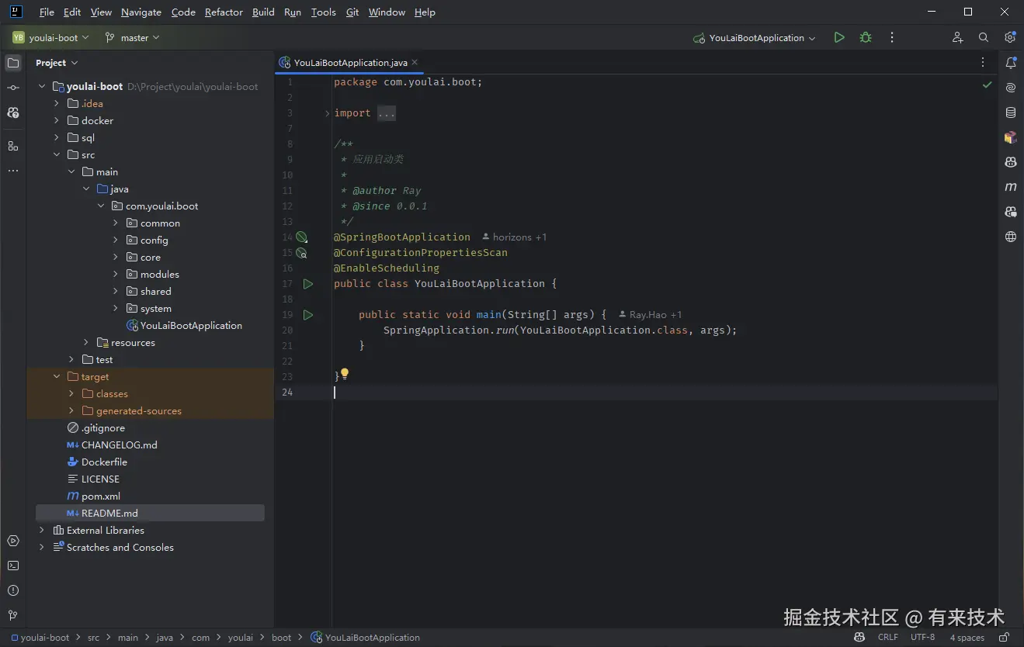Toggle the read-only lock icon in status bar

click(x=1004, y=637)
